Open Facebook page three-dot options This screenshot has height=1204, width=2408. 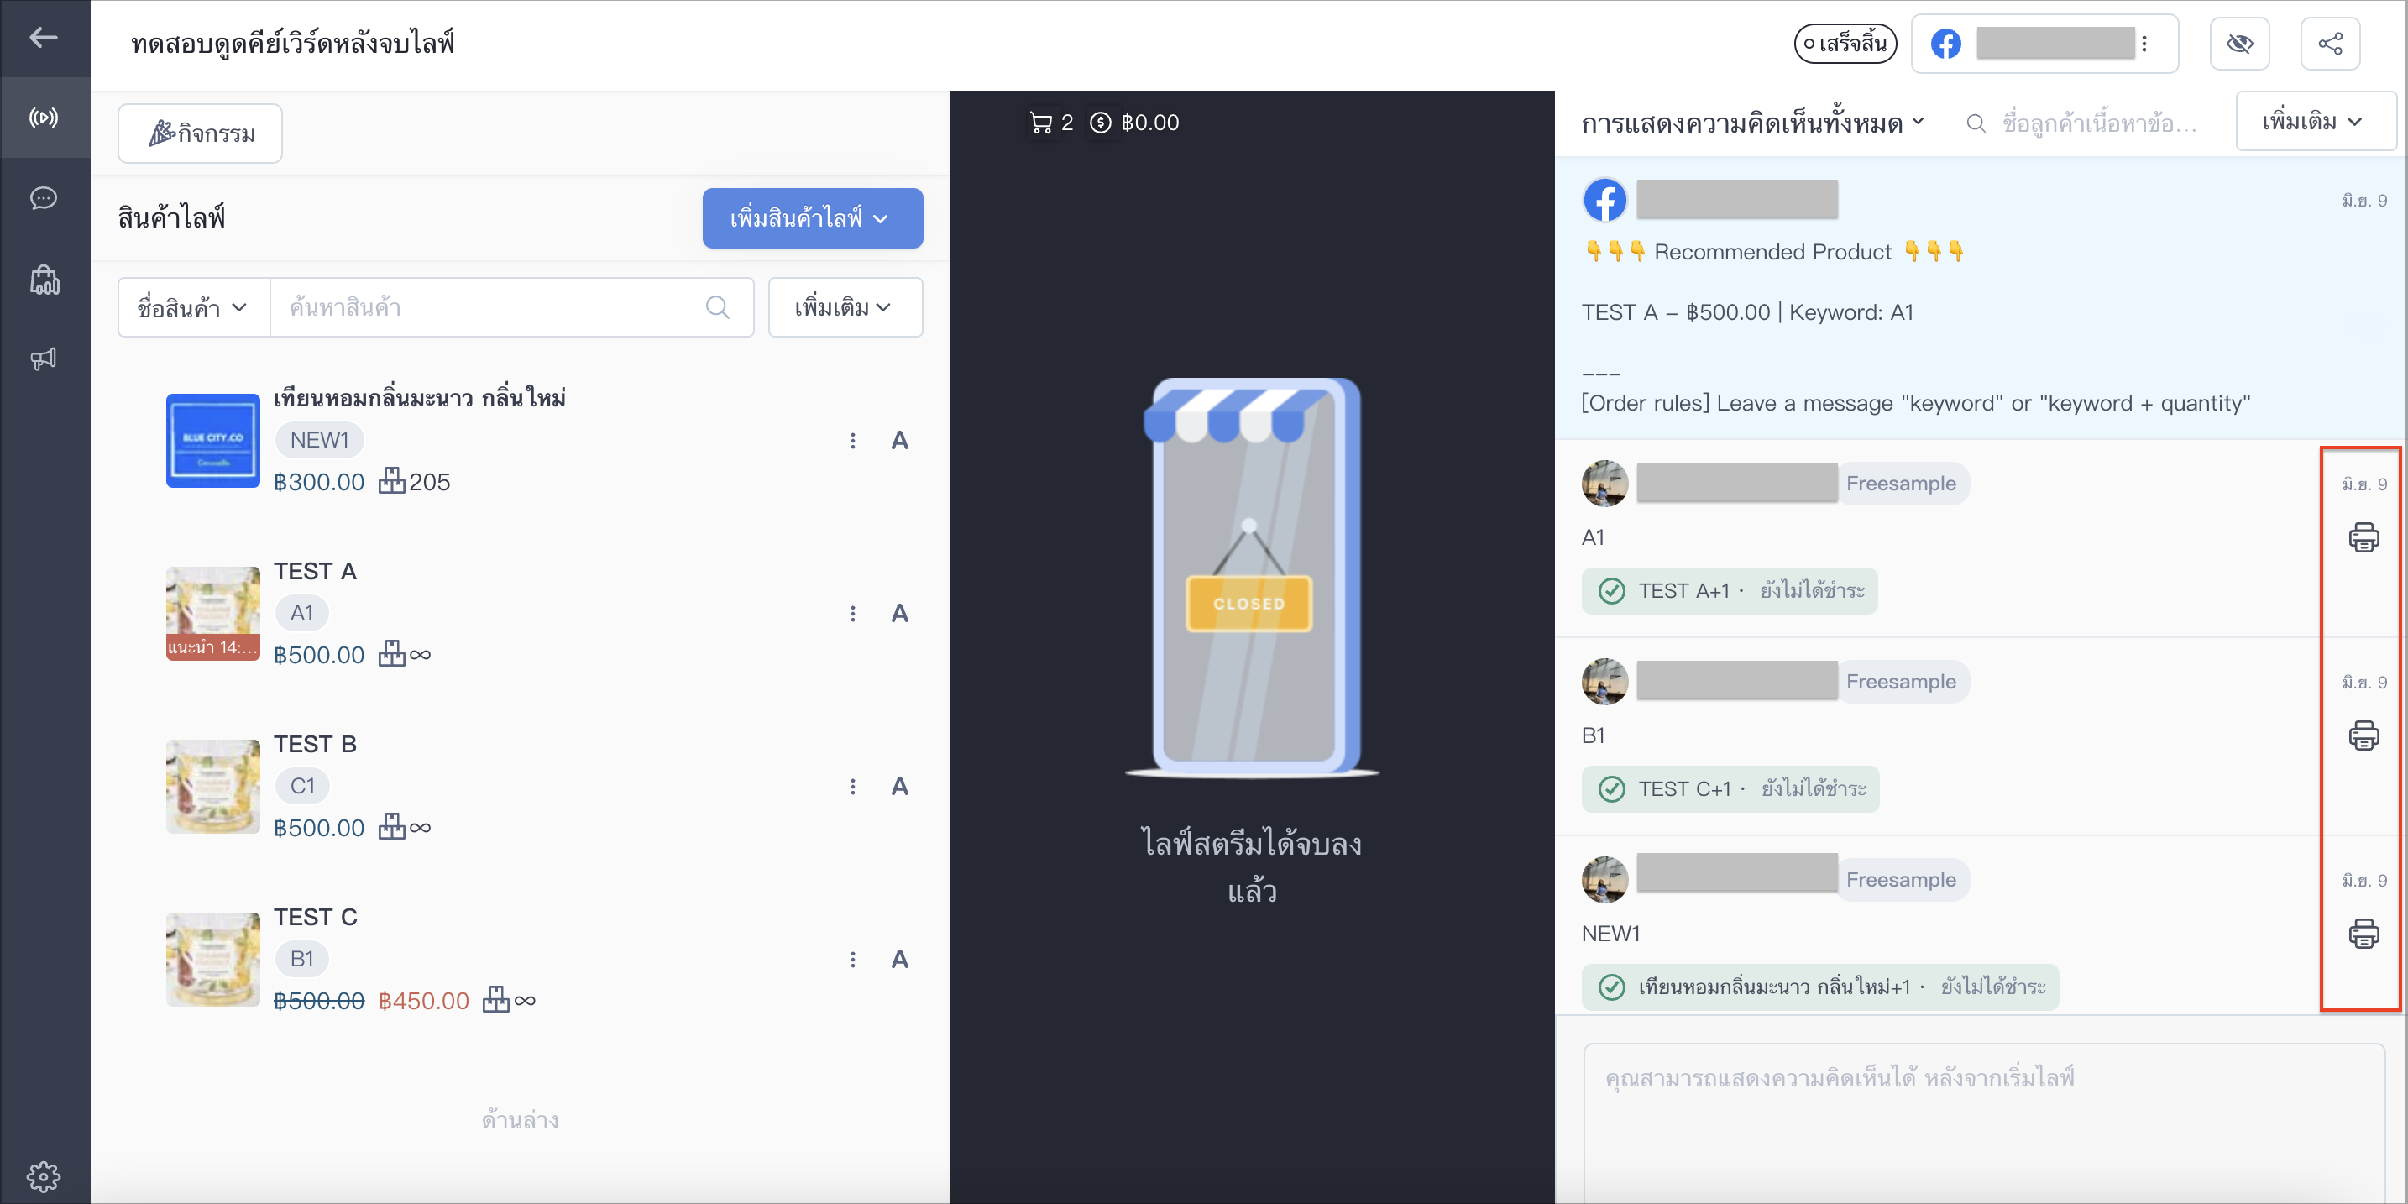[x=2144, y=44]
